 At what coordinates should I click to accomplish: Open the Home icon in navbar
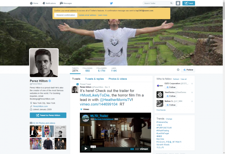click(31, 3)
